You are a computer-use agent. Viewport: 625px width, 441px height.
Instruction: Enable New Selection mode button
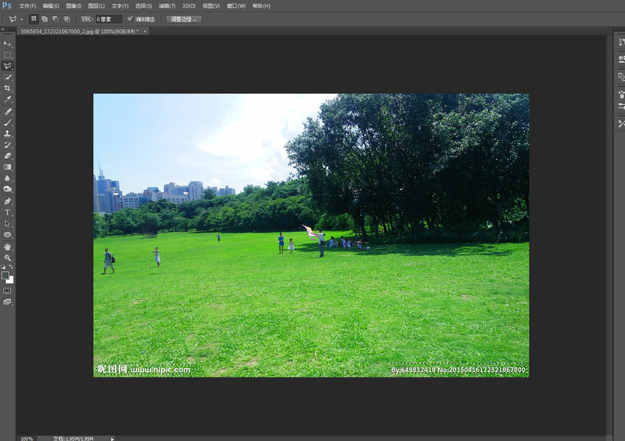pyautogui.click(x=34, y=19)
